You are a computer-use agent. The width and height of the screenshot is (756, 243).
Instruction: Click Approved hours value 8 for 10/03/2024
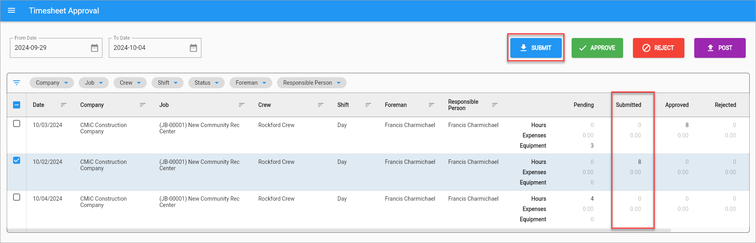[687, 125]
